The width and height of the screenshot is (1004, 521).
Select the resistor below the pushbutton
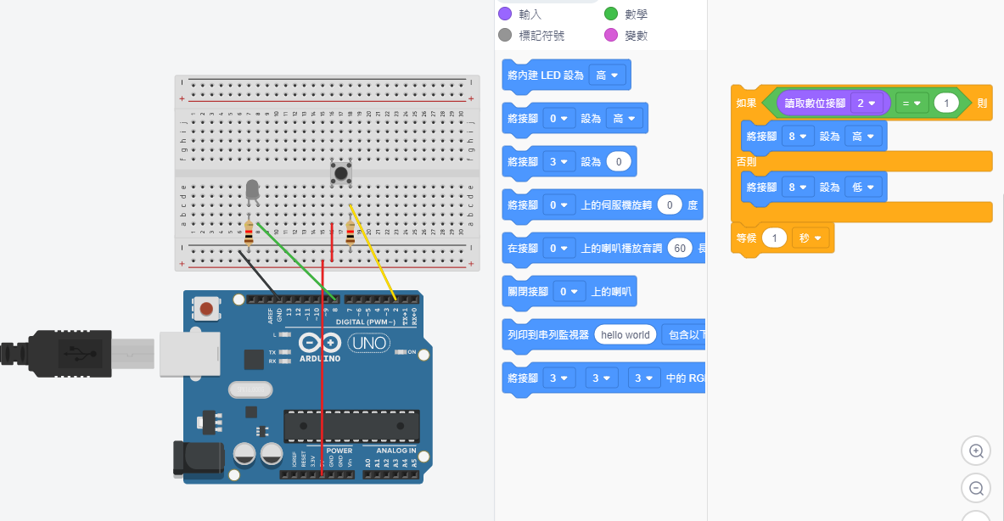coord(350,232)
